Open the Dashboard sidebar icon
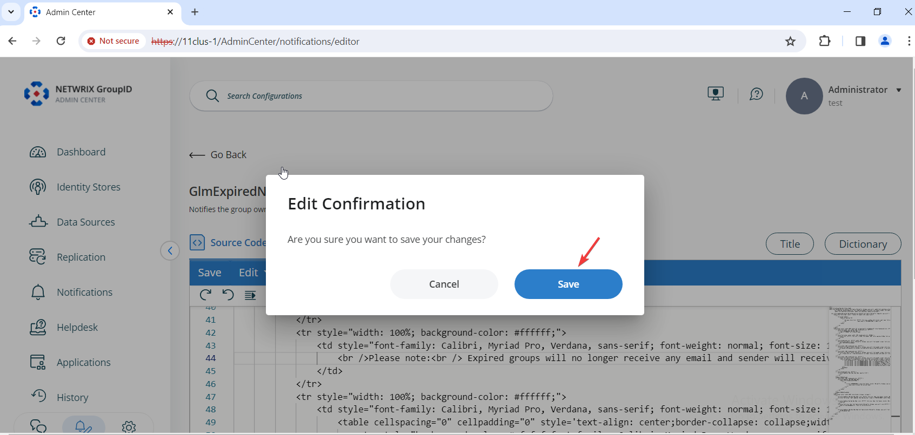915x435 pixels. 38,152
